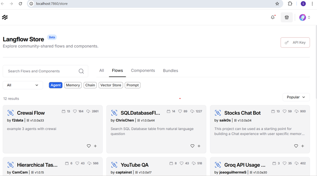Switch to the Components tab
This screenshot has height=176, width=317.
[x=143, y=71]
